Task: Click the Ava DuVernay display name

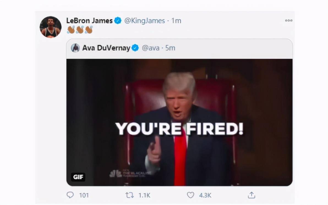Action: pyautogui.click(x=106, y=48)
